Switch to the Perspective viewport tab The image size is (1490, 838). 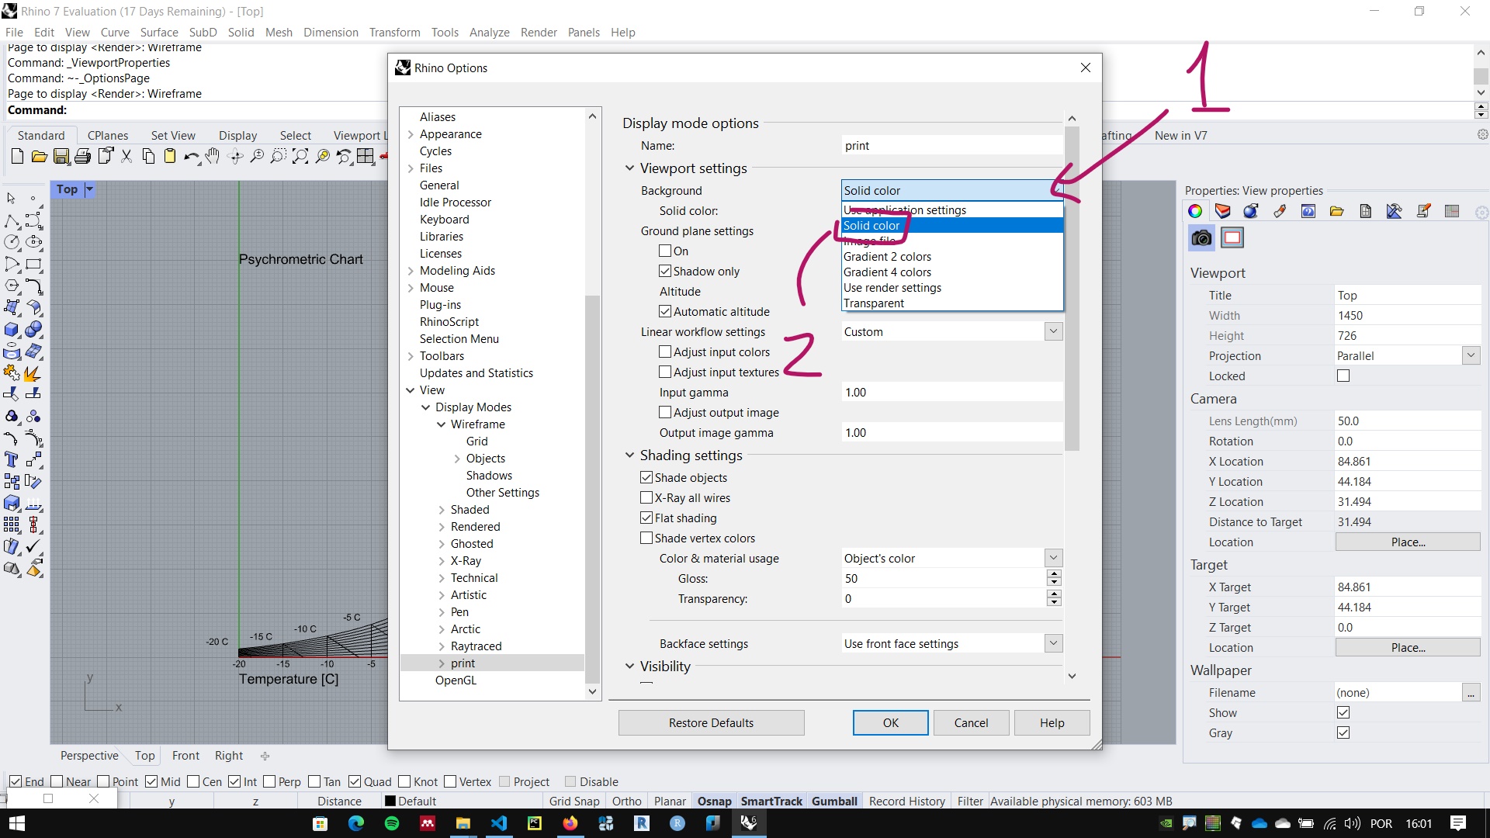(89, 755)
